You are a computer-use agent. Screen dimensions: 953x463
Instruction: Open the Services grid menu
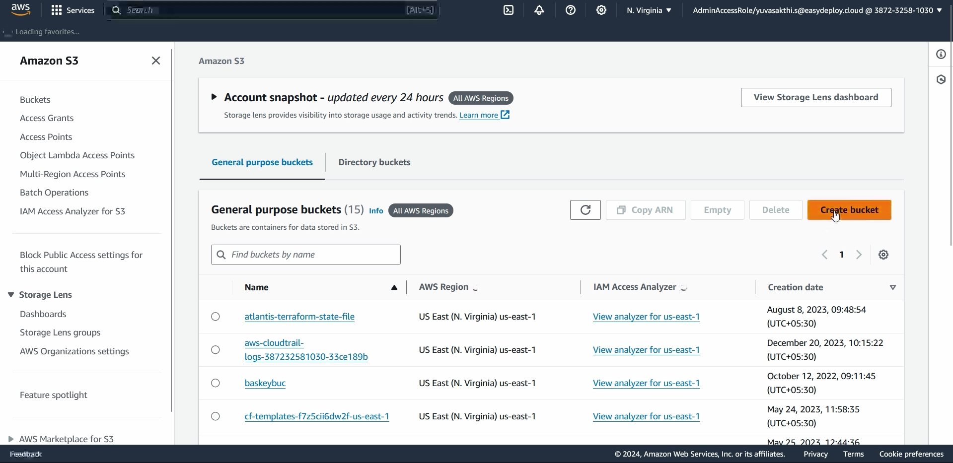click(73, 10)
